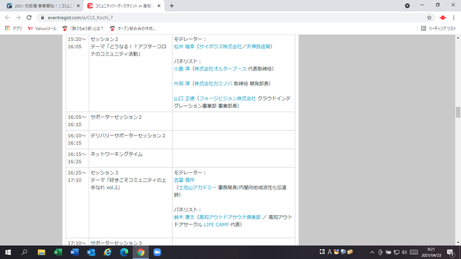Open the アプリ apps shortcut
The image size is (461, 259).
point(14,29)
